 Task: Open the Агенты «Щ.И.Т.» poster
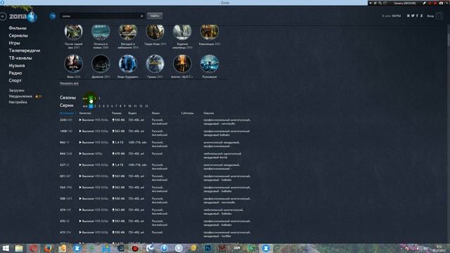[182, 64]
